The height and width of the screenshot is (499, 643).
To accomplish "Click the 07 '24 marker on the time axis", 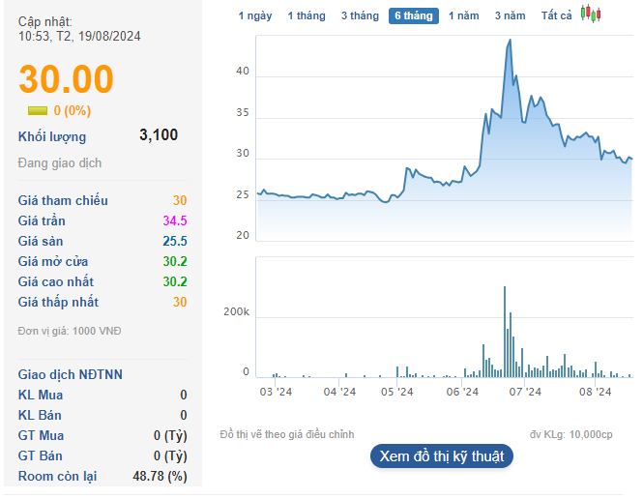I will (x=524, y=392).
